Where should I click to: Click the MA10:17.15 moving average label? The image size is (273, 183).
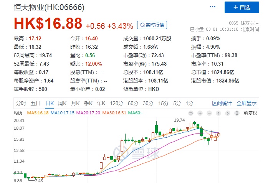[x=62, y=113]
